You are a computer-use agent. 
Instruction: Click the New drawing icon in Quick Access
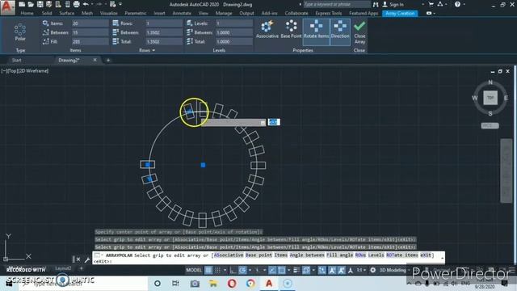coord(22,4)
